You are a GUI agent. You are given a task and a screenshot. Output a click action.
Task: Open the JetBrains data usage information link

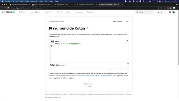pos(93,76)
